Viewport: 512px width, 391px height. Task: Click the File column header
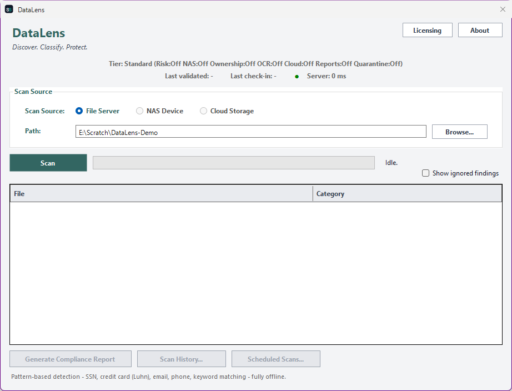pos(161,194)
